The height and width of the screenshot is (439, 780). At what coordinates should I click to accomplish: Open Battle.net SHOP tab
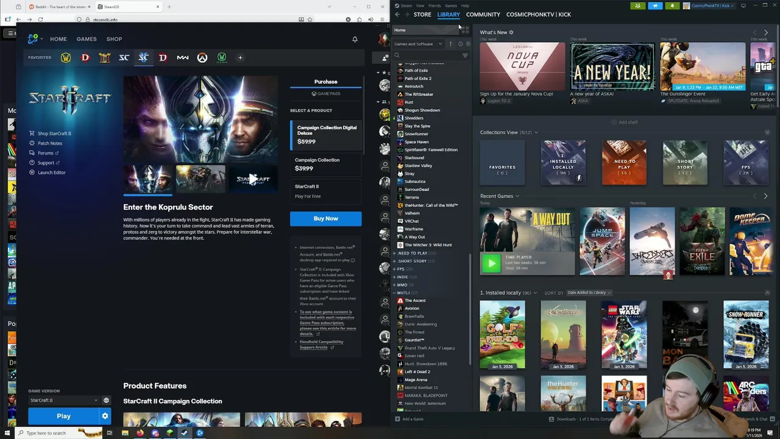[114, 39]
